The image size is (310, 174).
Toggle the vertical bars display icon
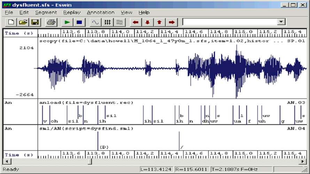107,22
